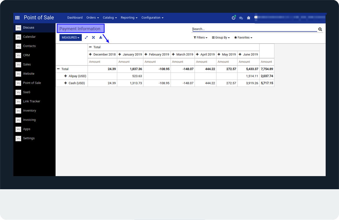Open the Dashboard menu

[x=75, y=17]
